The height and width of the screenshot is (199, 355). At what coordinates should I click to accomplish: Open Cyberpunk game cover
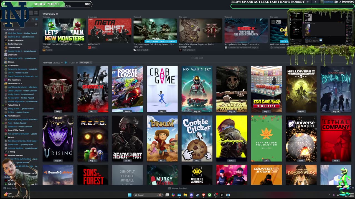click(x=232, y=138)
